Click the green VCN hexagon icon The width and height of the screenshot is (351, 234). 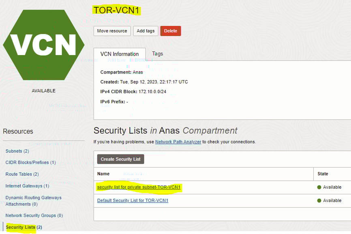point(44,45)
